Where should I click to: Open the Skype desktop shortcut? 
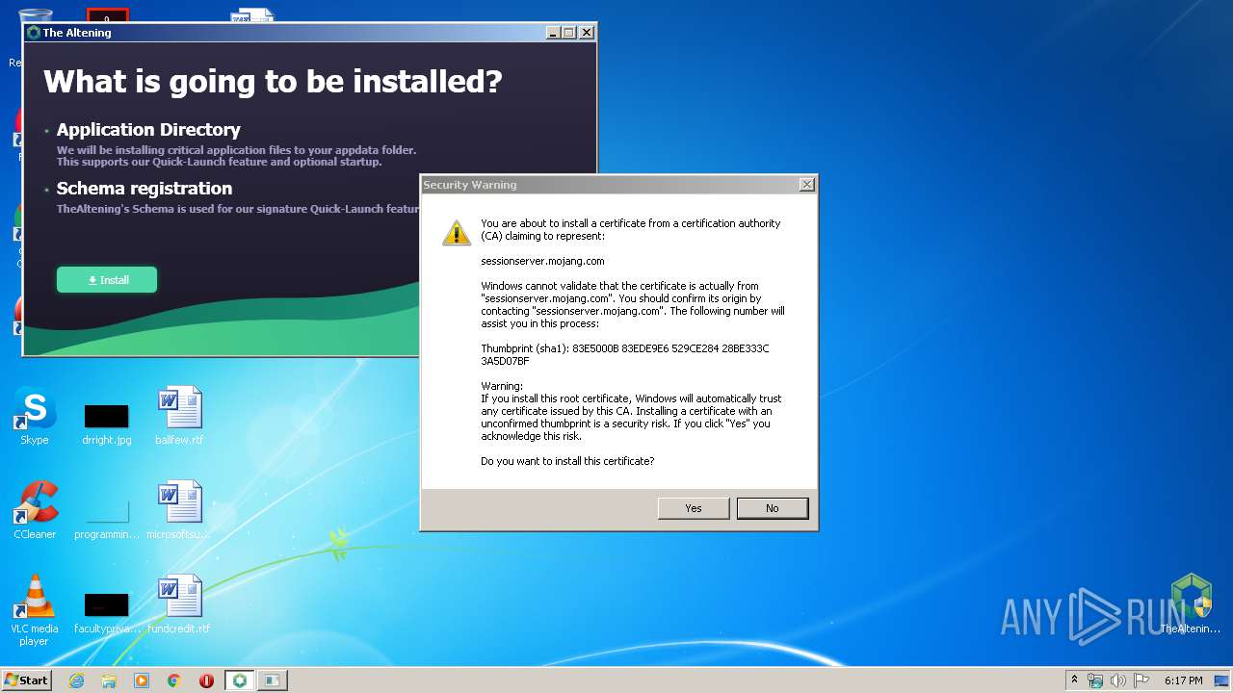click(x=35, y=415)
